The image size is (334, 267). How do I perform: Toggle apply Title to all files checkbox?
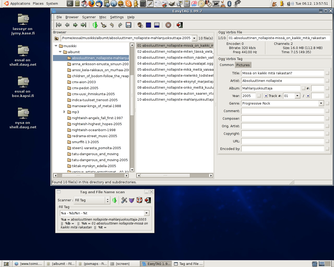pos(327,73)
